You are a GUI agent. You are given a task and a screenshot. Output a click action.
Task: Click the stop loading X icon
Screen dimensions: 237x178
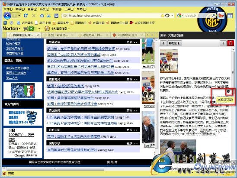34,16
